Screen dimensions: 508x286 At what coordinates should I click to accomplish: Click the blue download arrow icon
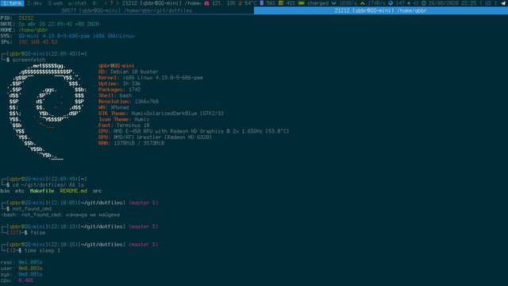pos(333,3)
